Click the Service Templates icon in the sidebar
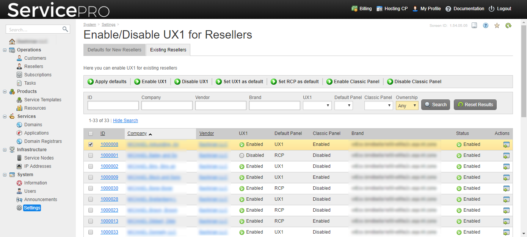 click(x=19, y=100)
